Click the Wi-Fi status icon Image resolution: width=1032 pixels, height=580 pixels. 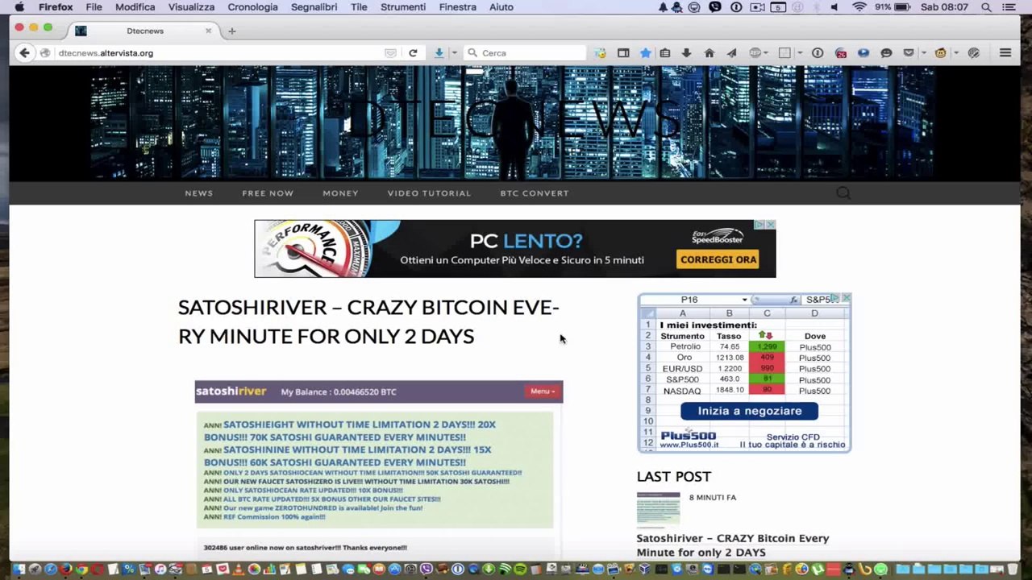click(x=859, y=7)
